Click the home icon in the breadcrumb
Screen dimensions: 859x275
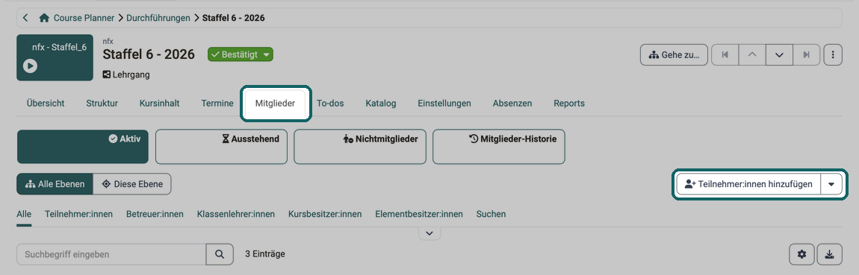[x=44, y=18]
